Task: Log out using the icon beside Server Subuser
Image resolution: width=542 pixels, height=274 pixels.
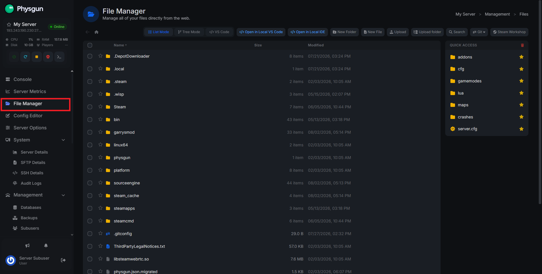Action: (x=63, y=260)
